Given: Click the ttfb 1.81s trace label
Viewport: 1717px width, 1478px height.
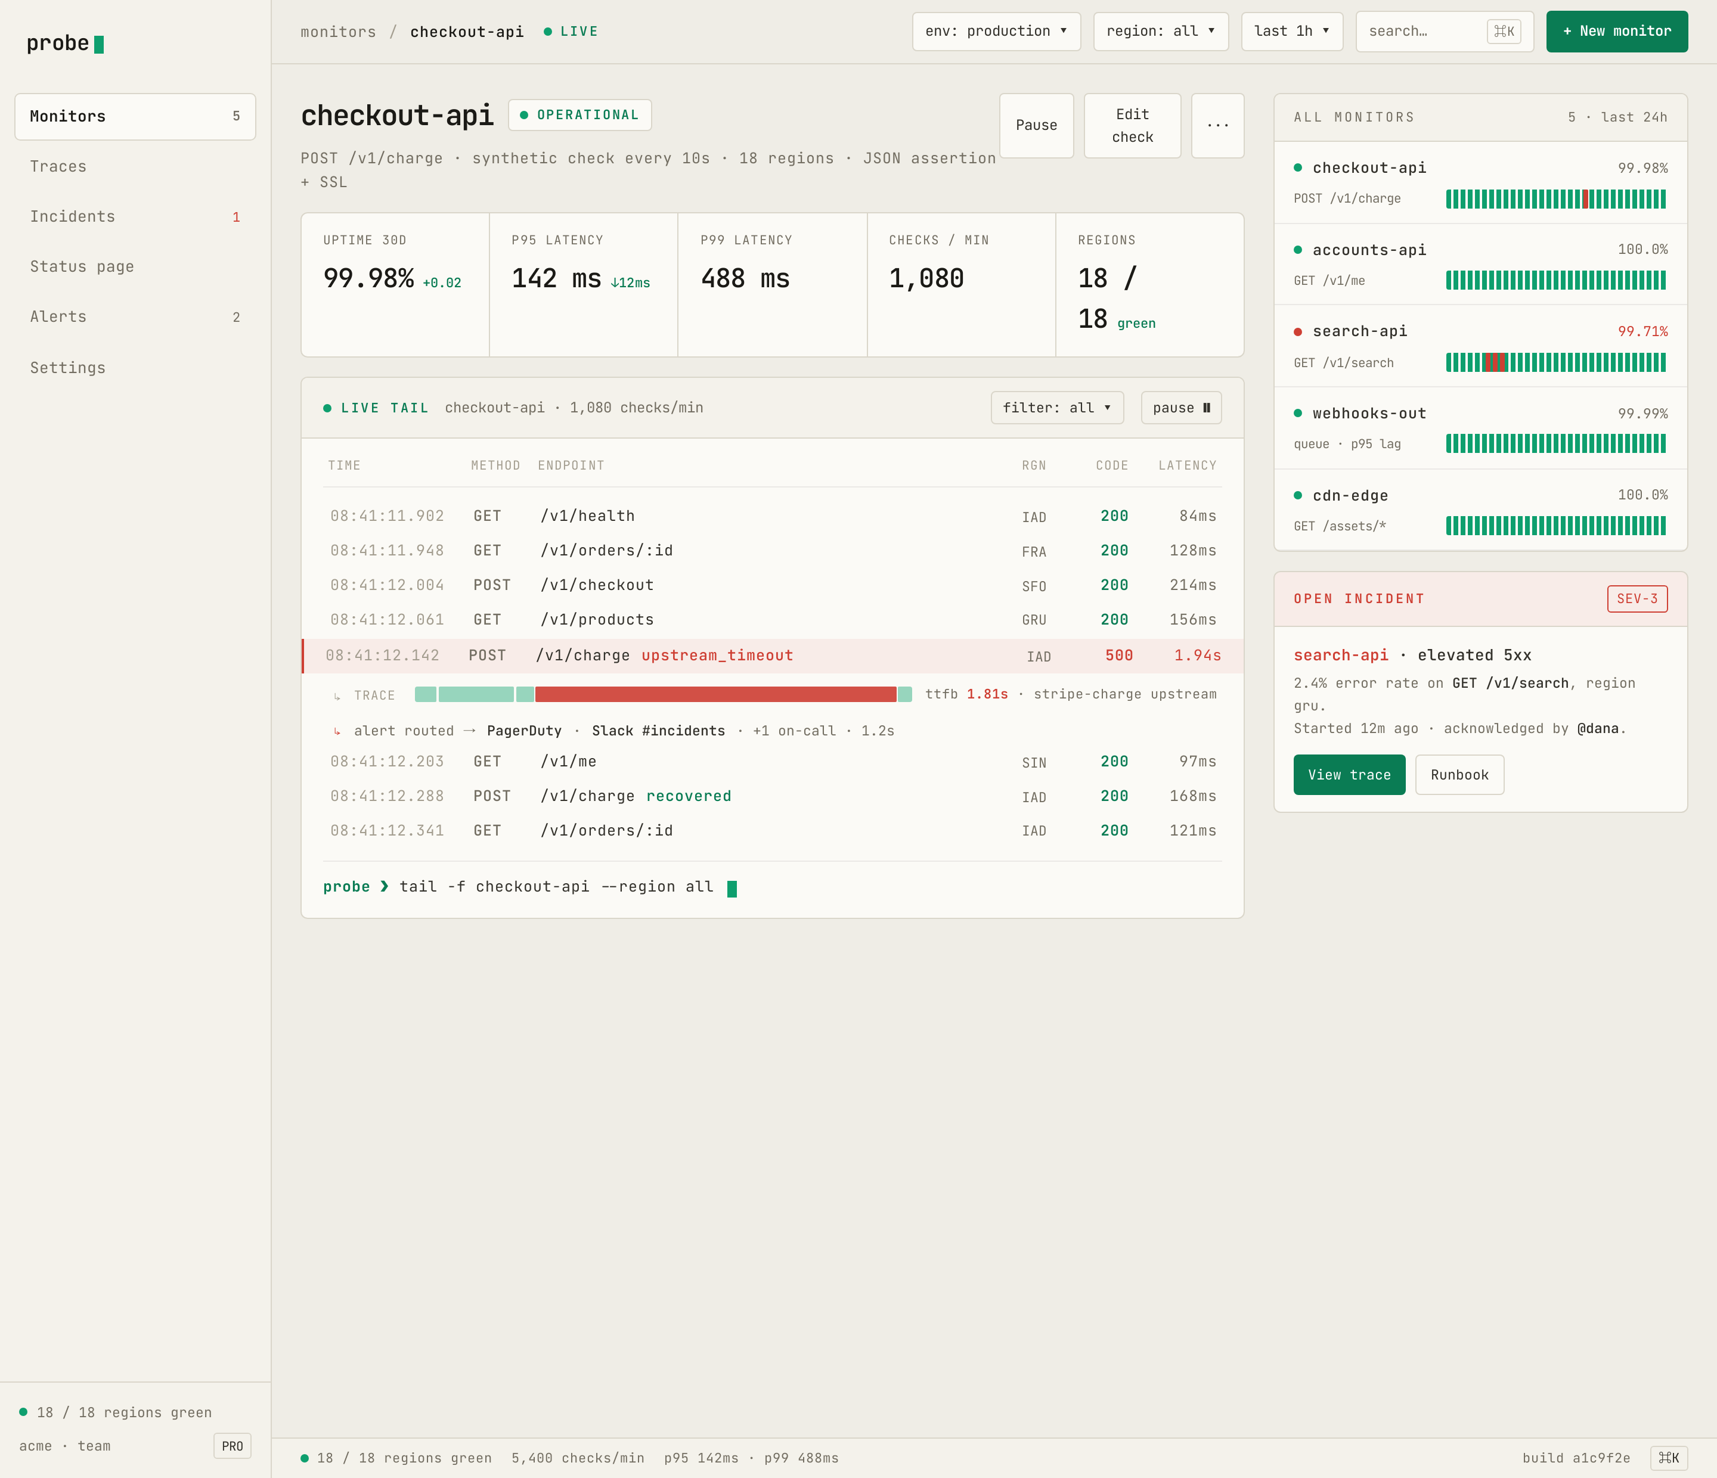Looking at the screenshot, I should click(x=966, y=694).
